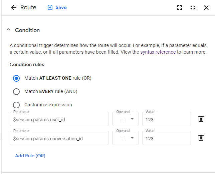
Task: Delete the user_id condition rule
Action: point(201,119)
